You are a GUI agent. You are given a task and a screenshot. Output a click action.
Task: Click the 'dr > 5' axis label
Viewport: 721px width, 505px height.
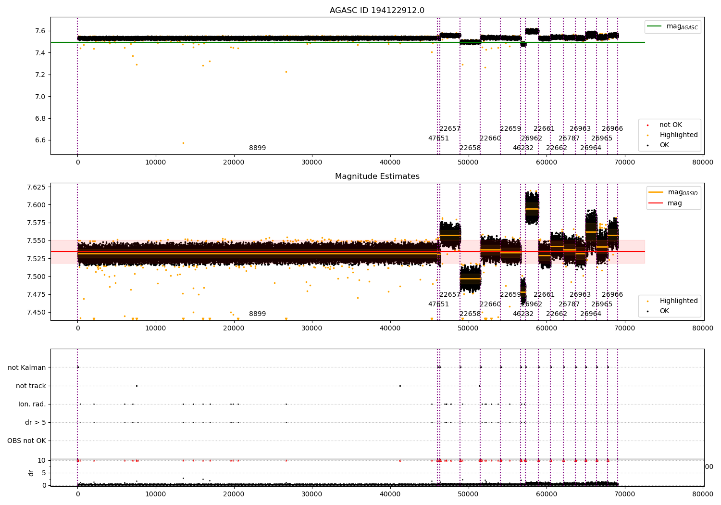[x=36, y=422]
